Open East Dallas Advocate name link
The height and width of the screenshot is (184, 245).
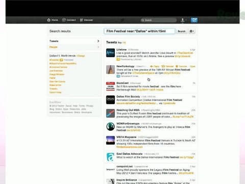point(130,154)
